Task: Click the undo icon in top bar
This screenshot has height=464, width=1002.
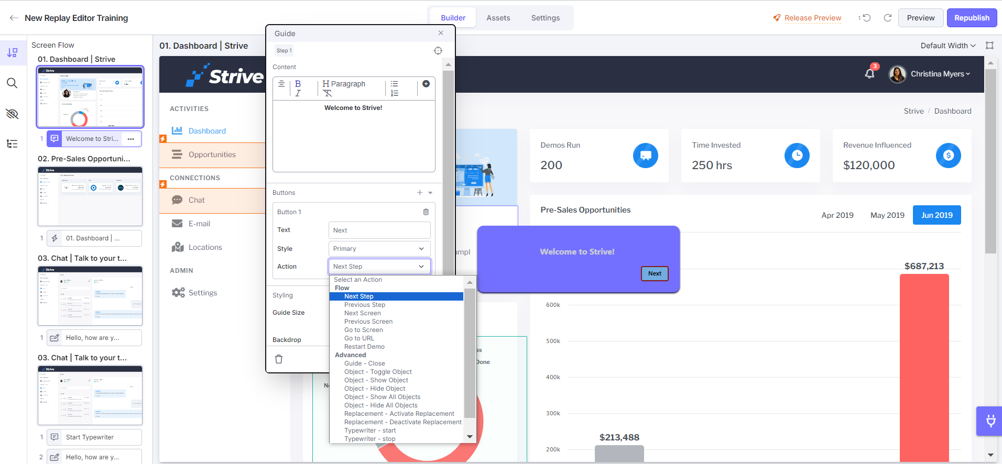Action: point(866,18)
